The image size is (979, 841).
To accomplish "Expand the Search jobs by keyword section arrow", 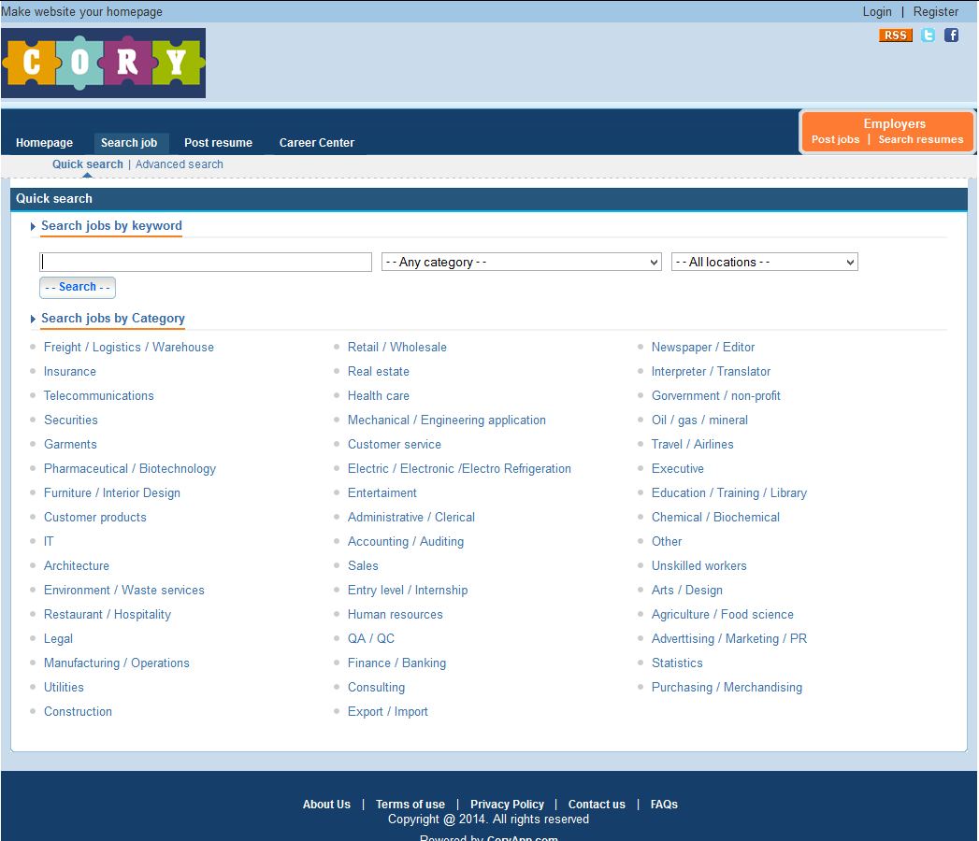I will point(33,226).
